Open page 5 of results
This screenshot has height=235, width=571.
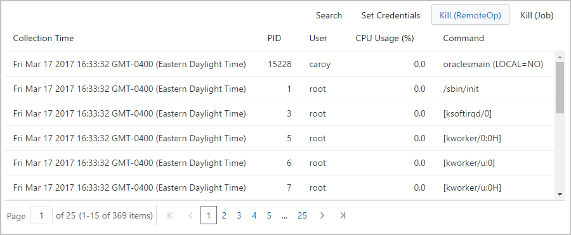coord(269,216)
